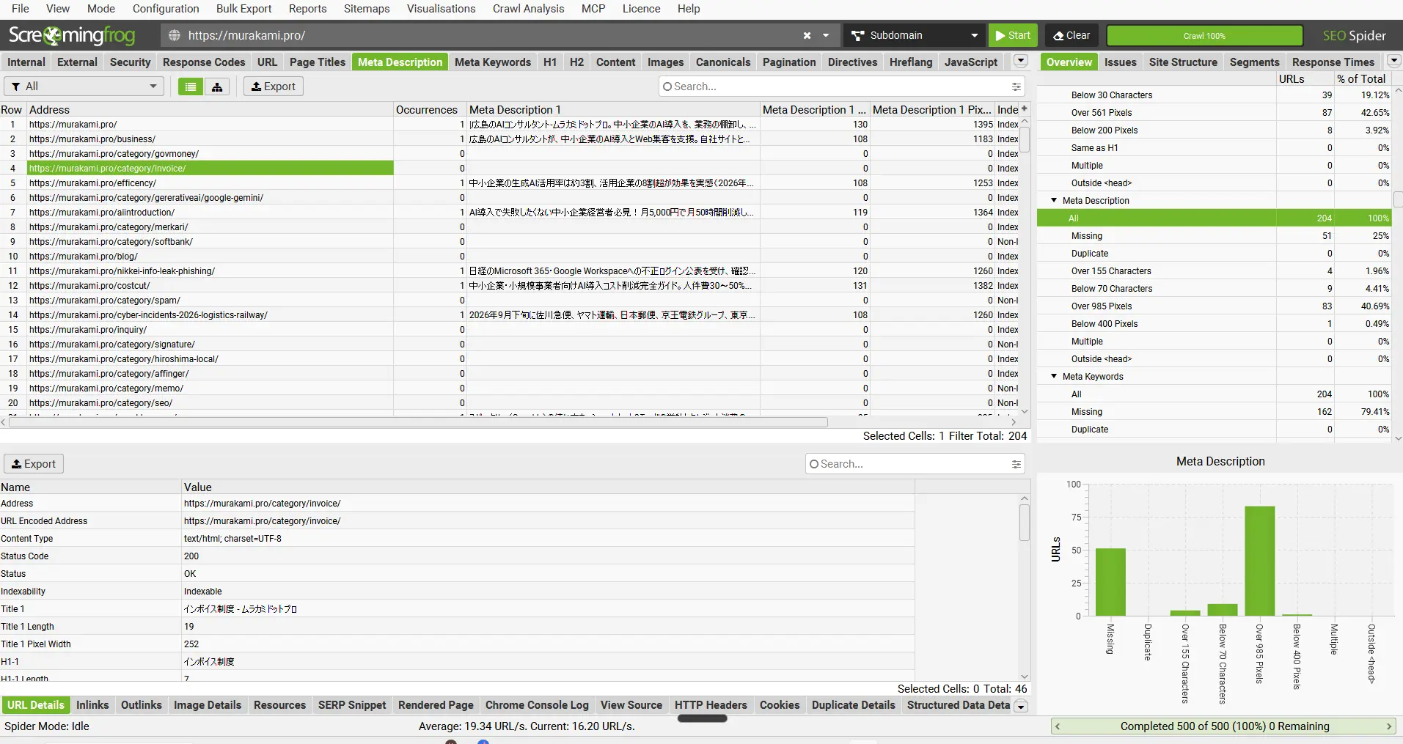
Task: Switch to list view icon
Action: click(x=191, y=86)
